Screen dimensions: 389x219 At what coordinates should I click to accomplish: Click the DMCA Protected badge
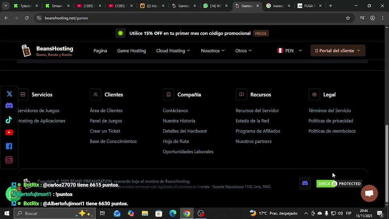click(339, 184)
